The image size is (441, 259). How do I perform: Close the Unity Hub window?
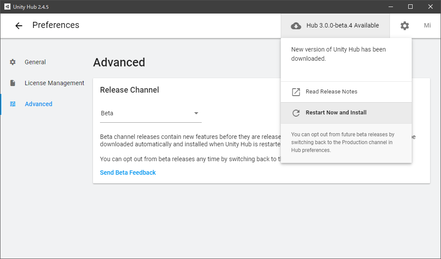click(x=431, y=7)
